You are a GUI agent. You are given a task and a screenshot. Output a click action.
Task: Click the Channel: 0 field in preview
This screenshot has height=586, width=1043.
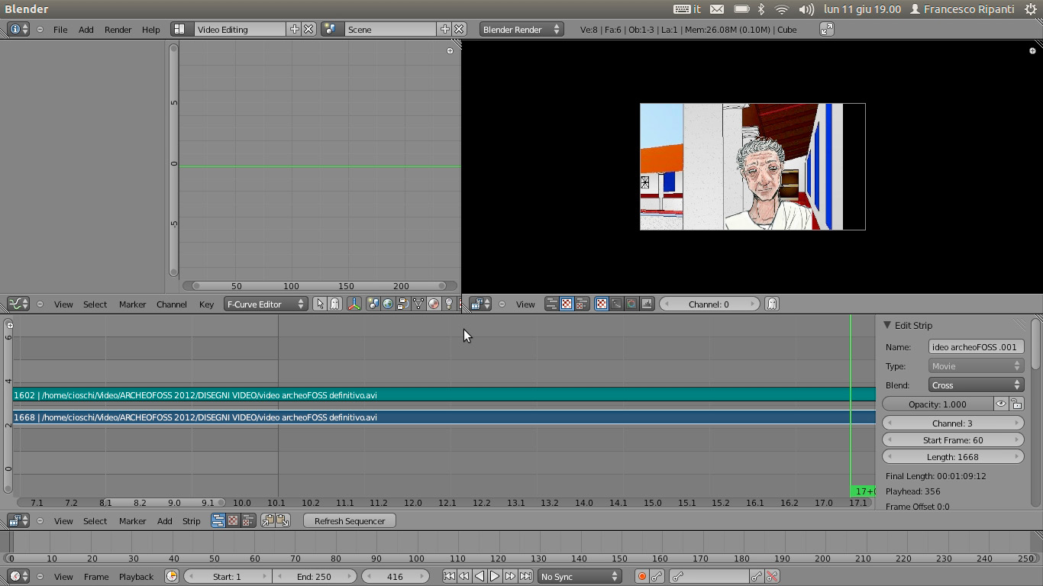click(x=709, y=304)
